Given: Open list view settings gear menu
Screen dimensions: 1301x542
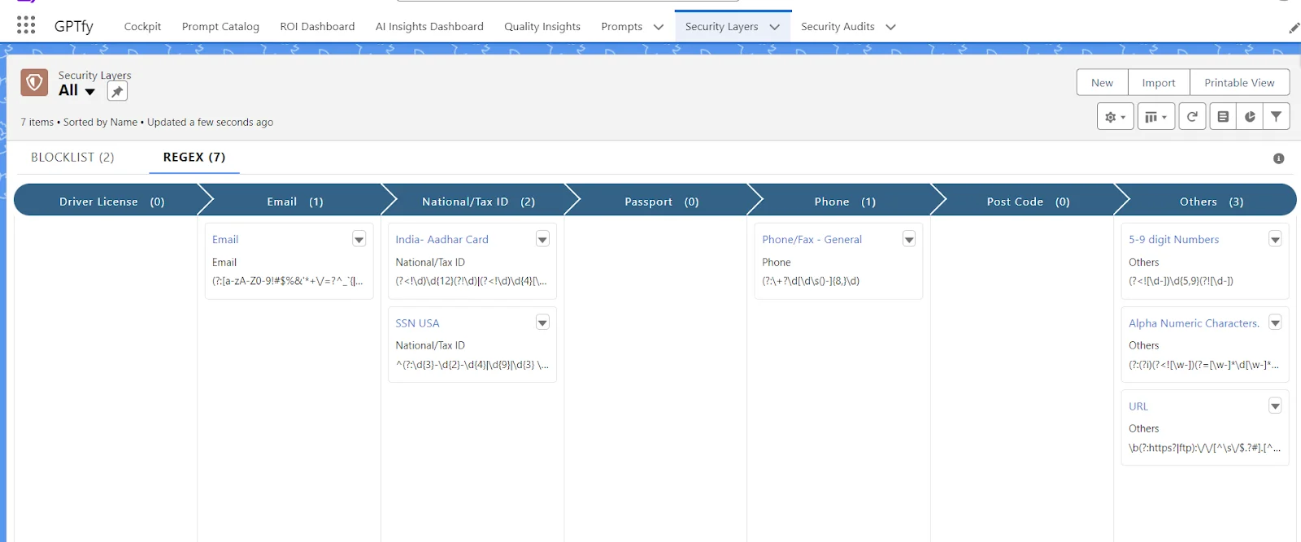Looking at the screenshot, I should [x=1115, y=117].
